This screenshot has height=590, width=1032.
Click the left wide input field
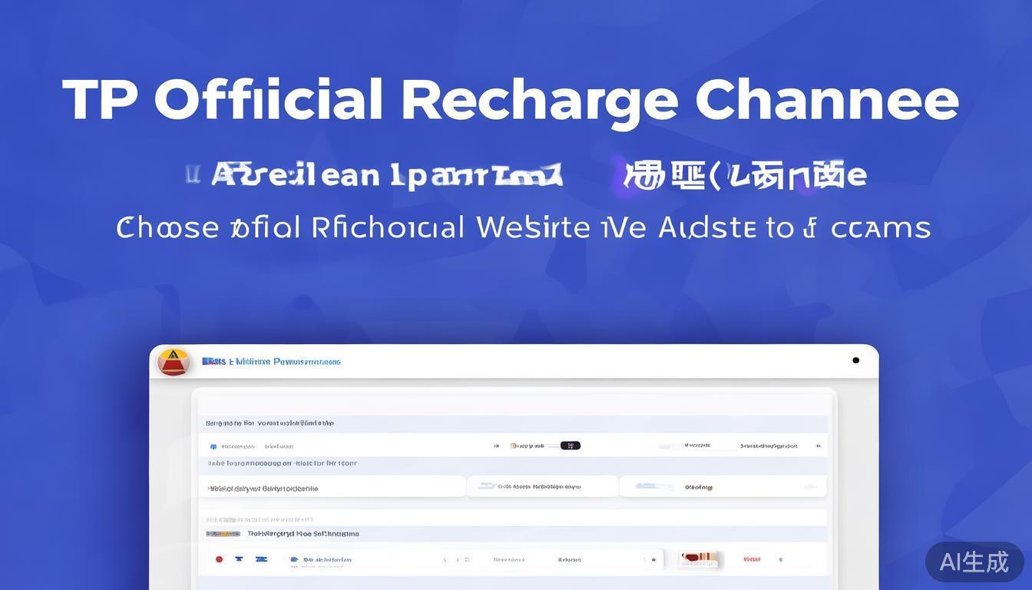(332, 487)
